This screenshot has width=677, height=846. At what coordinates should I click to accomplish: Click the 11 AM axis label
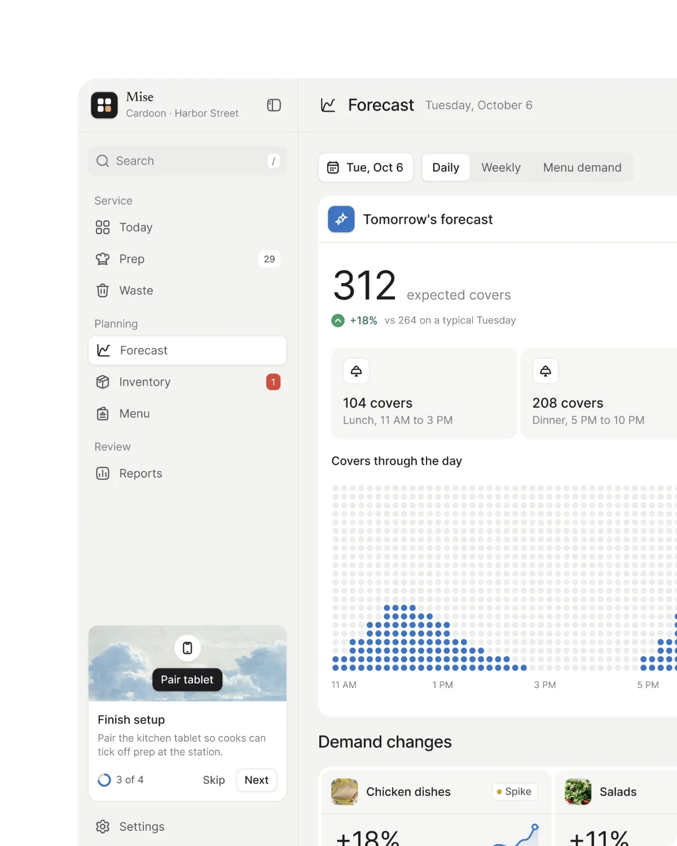344,685
